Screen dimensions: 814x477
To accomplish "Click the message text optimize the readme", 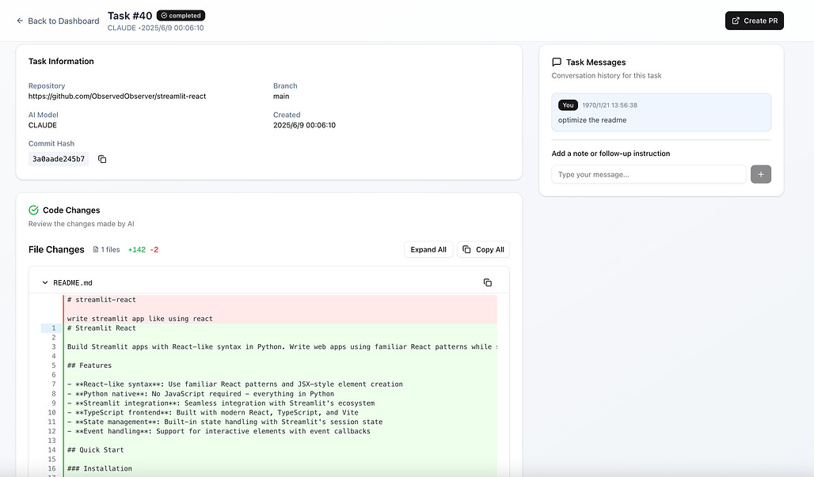I will tap(592, 119).
